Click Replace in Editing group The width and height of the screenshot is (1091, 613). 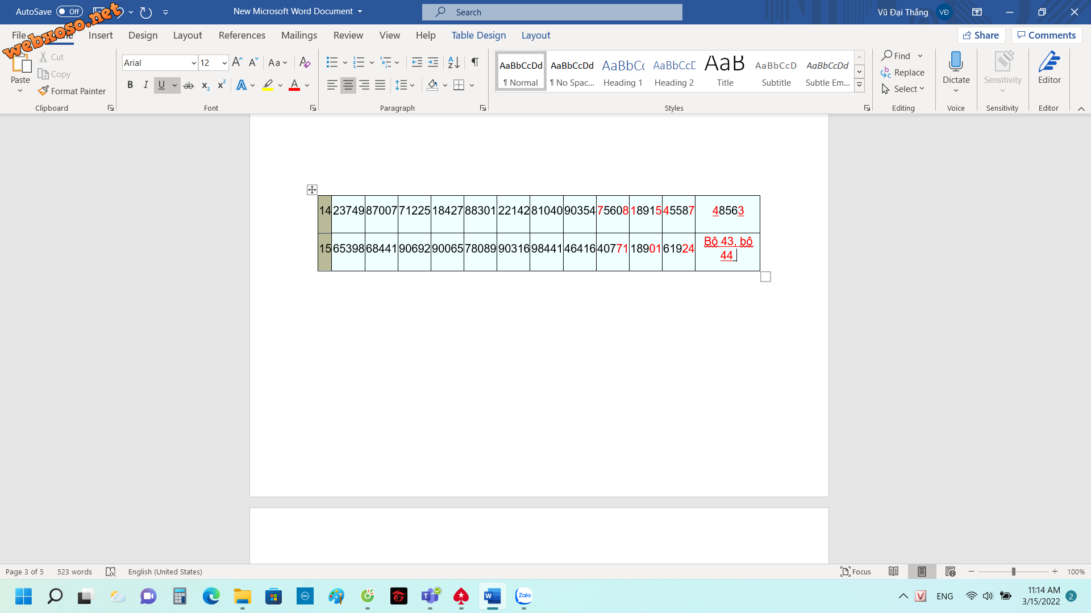coord(903,73)
